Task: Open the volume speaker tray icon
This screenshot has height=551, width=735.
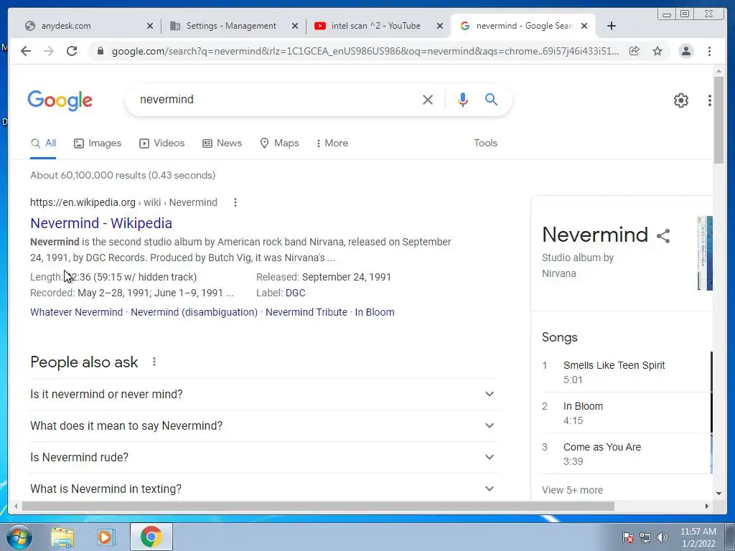Action: click(x=663, y=537)
